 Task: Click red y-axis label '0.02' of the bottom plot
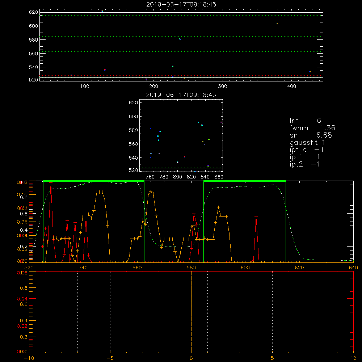tap(22, 326)
